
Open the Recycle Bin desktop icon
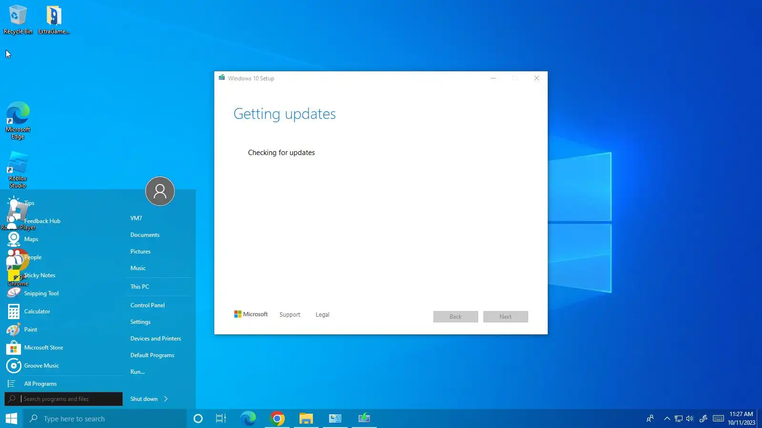(x=18, y=19)
